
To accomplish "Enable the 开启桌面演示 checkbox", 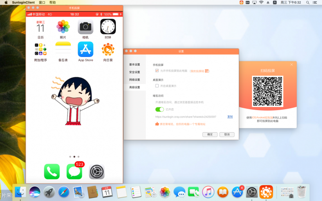I will point(157,86).
